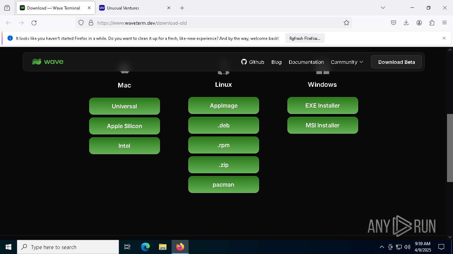Viewport: 453px width, 254px height.
Task: Close the Download — Wave Terminal tab
Action: (89, 8)
